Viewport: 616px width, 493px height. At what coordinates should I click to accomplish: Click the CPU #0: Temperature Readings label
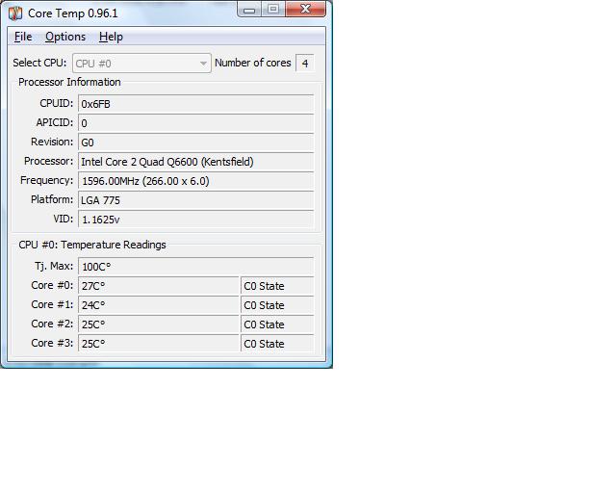[92, 245]
